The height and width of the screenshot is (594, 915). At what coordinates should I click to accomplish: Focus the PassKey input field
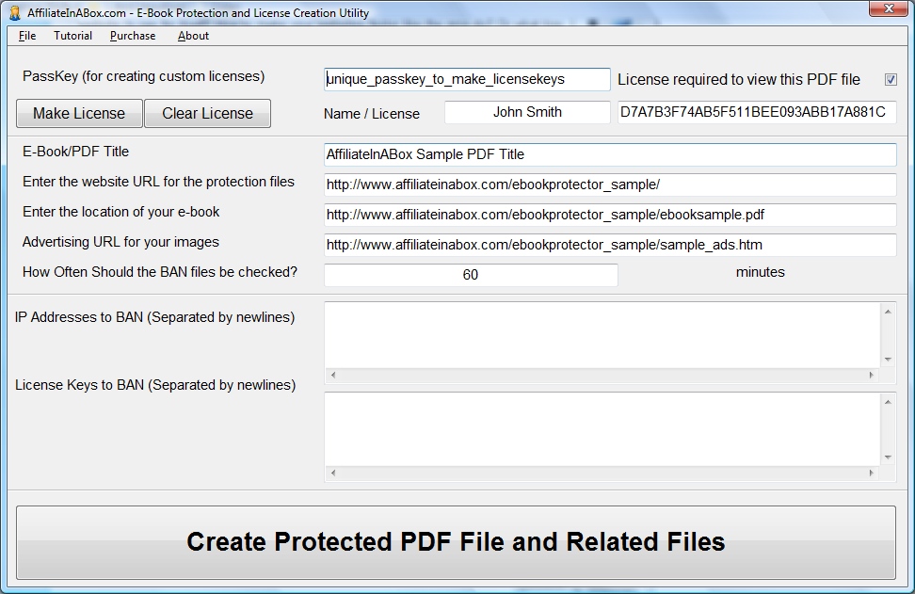click(x=467, y=79)
